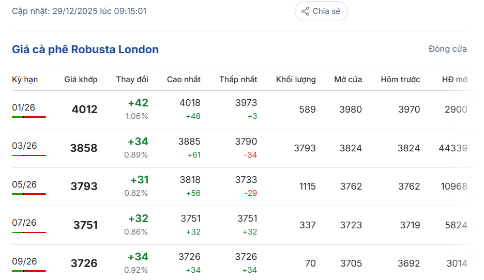This screenshot has width=484, height=280.
Task: Click the price range bar under 01/26
Action: pos(29,117)
